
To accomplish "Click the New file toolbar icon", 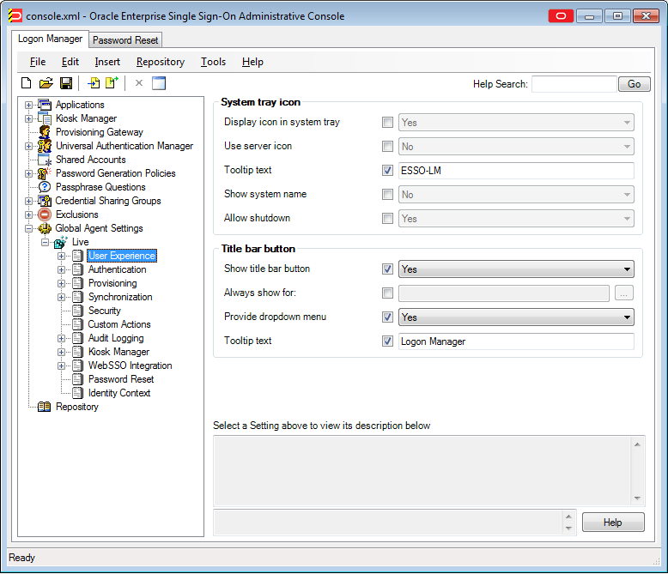I will pyautogui.click(x=26, y=83).
